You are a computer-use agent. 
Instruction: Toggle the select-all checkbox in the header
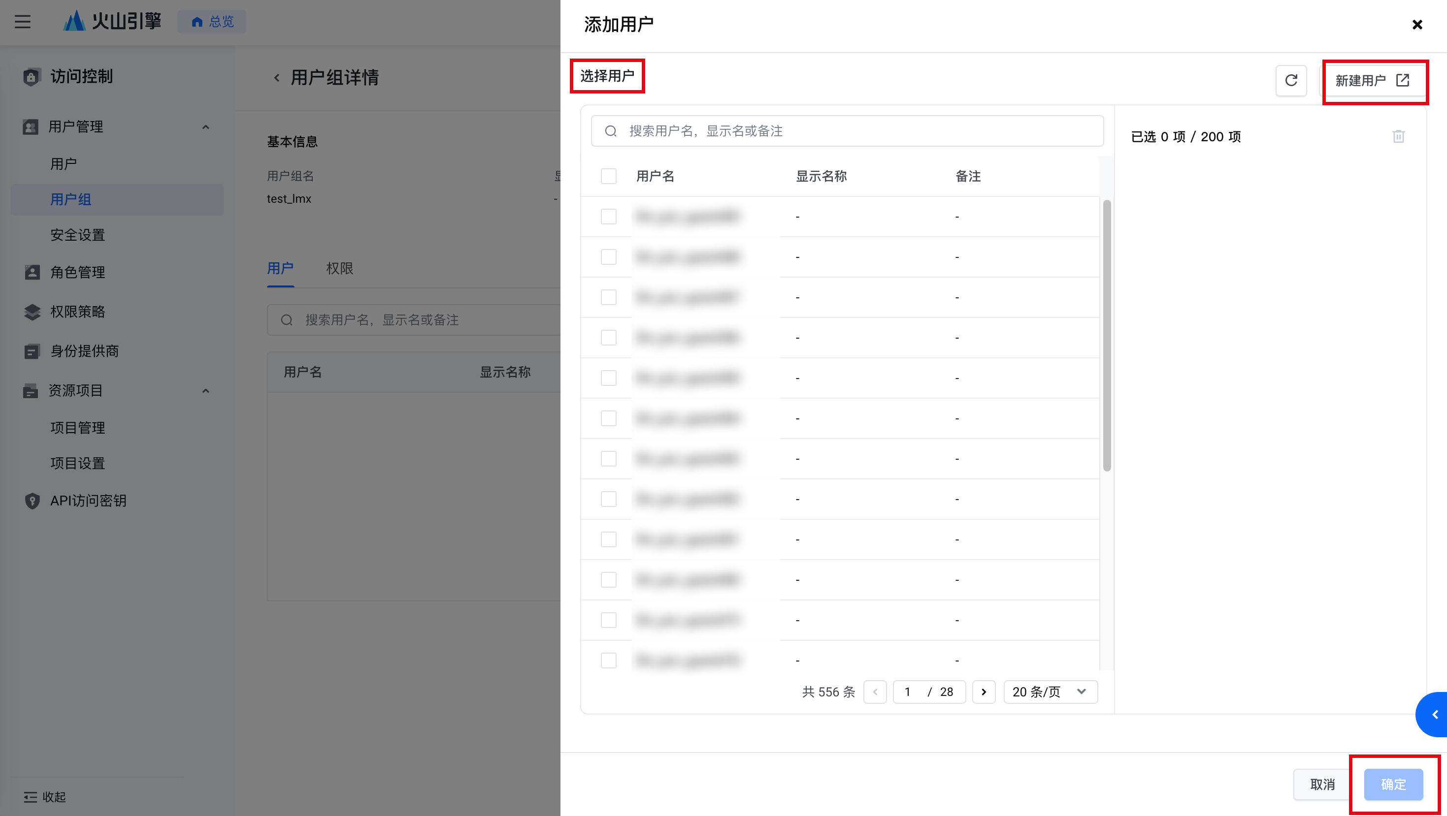pyautogui.click(x=608, y=176)
